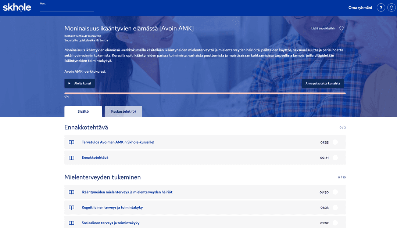Toggle completion circle for Kognitiivinen terveys lesson
This screenshot has width=397, height=228.
pos(335,208)
